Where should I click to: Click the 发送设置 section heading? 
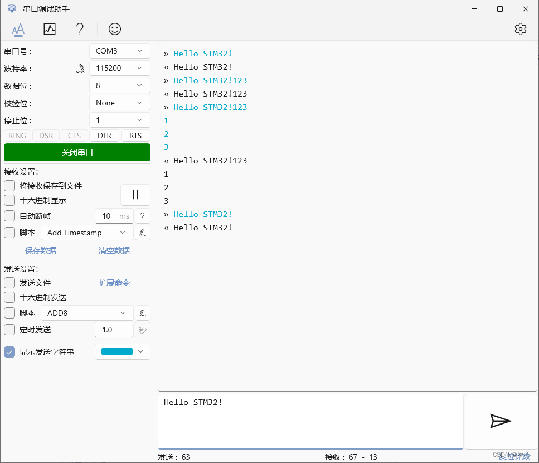pos(21,269)
